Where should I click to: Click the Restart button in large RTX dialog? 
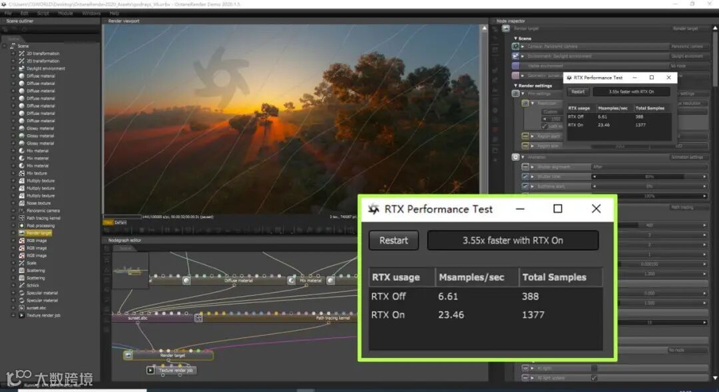pos(394,240)
